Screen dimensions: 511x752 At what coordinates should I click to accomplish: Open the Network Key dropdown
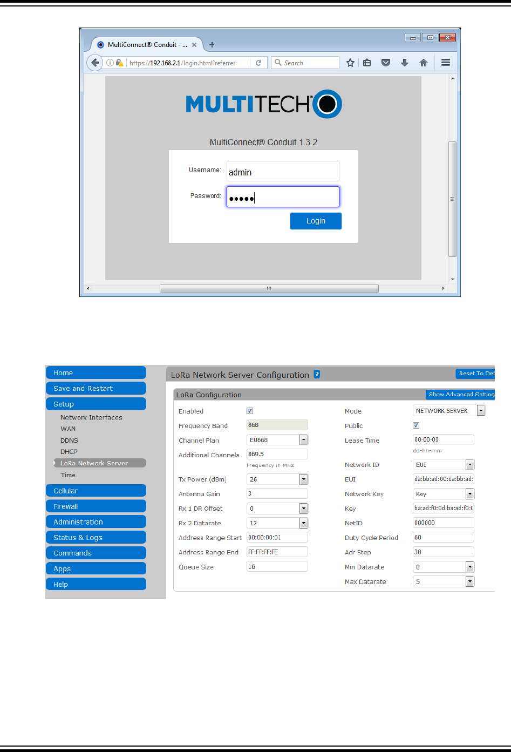click(x=444, y=494)
